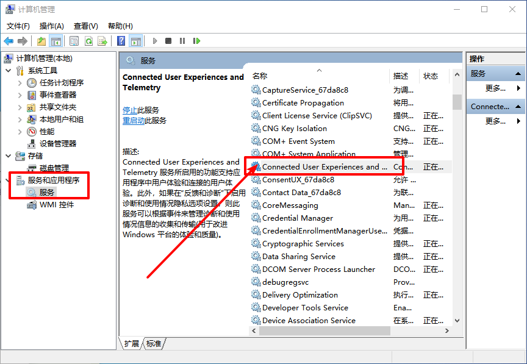Collapse the 系统工具 tree group
Screen dimensions: 527x364
point(8,70)
